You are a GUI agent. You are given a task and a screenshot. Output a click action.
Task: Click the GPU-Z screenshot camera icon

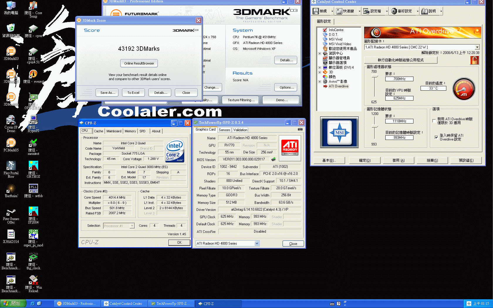pos(300,129)
